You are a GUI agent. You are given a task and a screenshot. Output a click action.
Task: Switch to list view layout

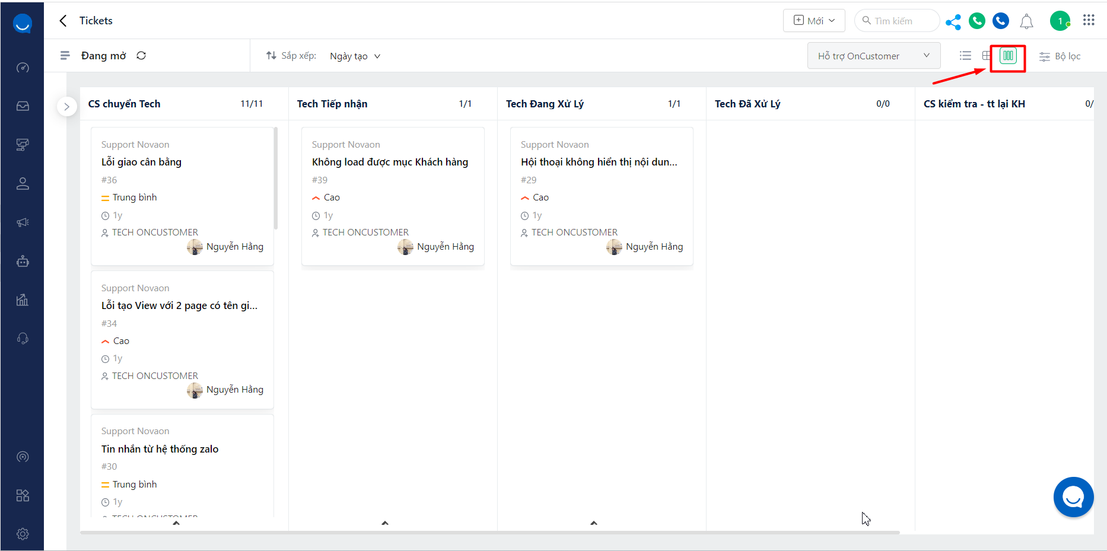click(x=965, y=56)
